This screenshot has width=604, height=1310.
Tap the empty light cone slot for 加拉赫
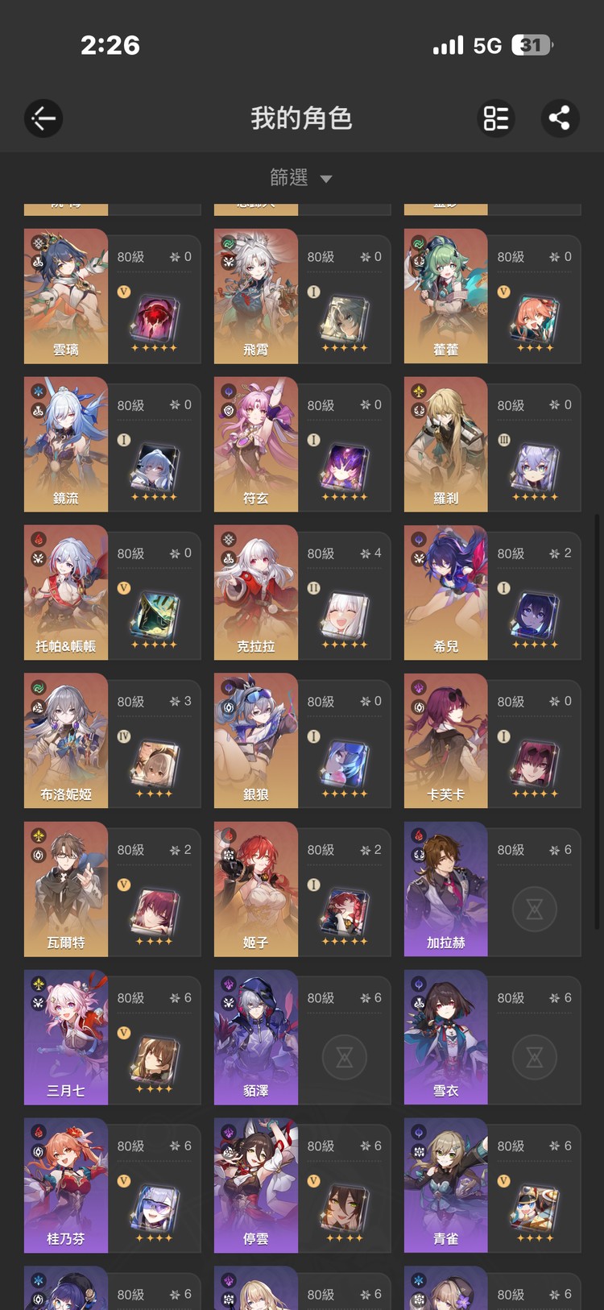(535, 910)
